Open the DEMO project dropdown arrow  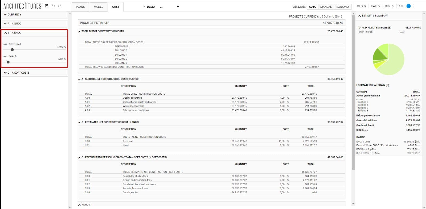(178, 7)
